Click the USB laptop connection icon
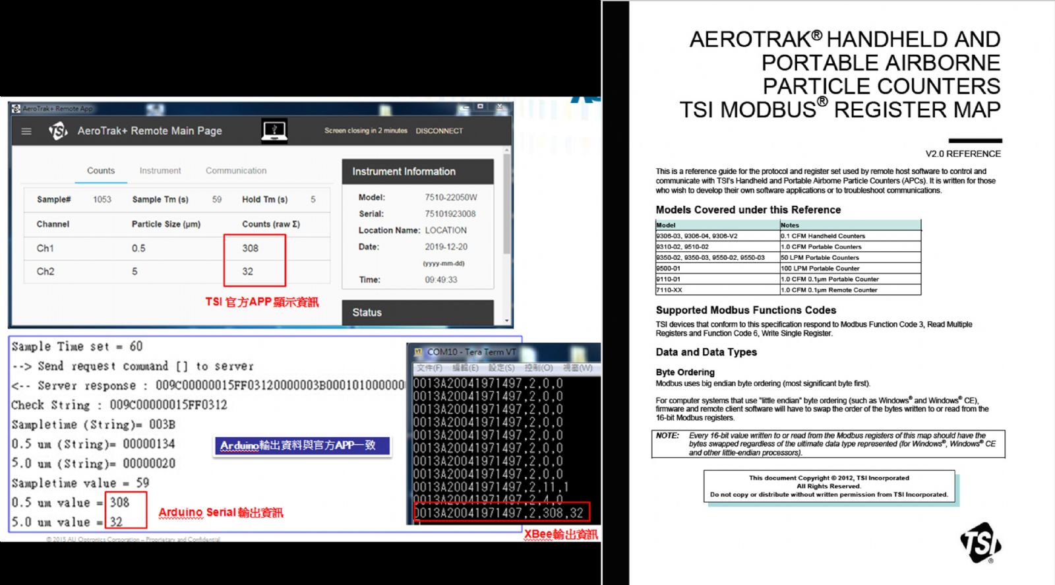This screenshot has width=1055, height=585. point(274,130)
